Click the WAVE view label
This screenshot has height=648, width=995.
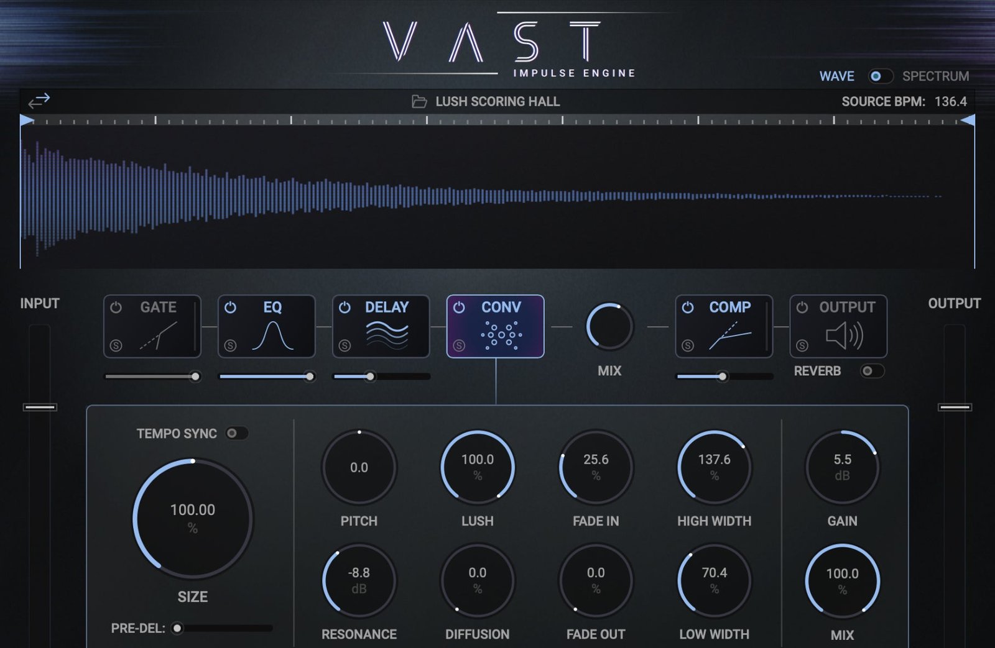(836, 76)
